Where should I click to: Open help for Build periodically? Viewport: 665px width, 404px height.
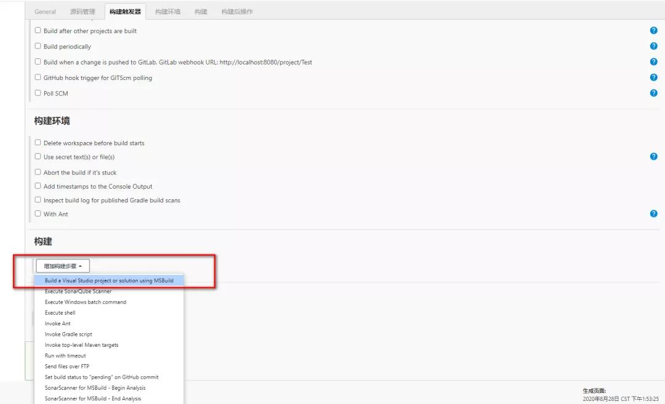point(653,46)
